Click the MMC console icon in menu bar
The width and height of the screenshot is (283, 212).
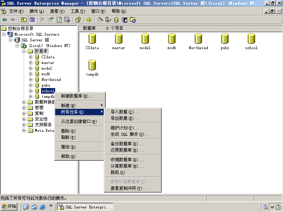[x=4, y=11]
